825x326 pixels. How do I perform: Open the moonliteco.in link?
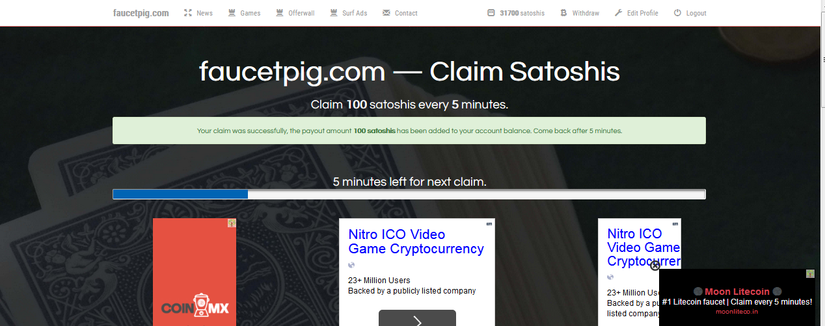click(x=737, y=312)
